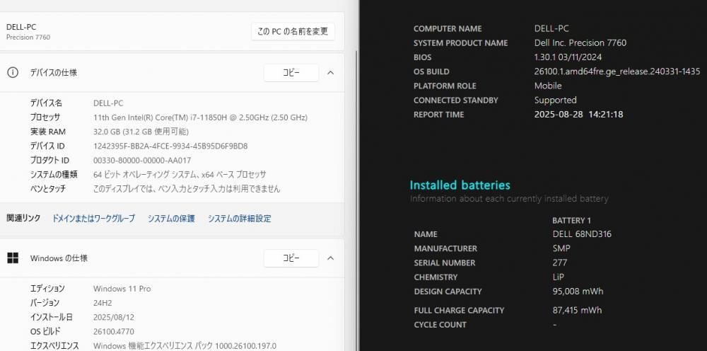Viewport: 707px width, 351px height.
Task: Select the version value 24H2
Action: (x=103, y=303)
